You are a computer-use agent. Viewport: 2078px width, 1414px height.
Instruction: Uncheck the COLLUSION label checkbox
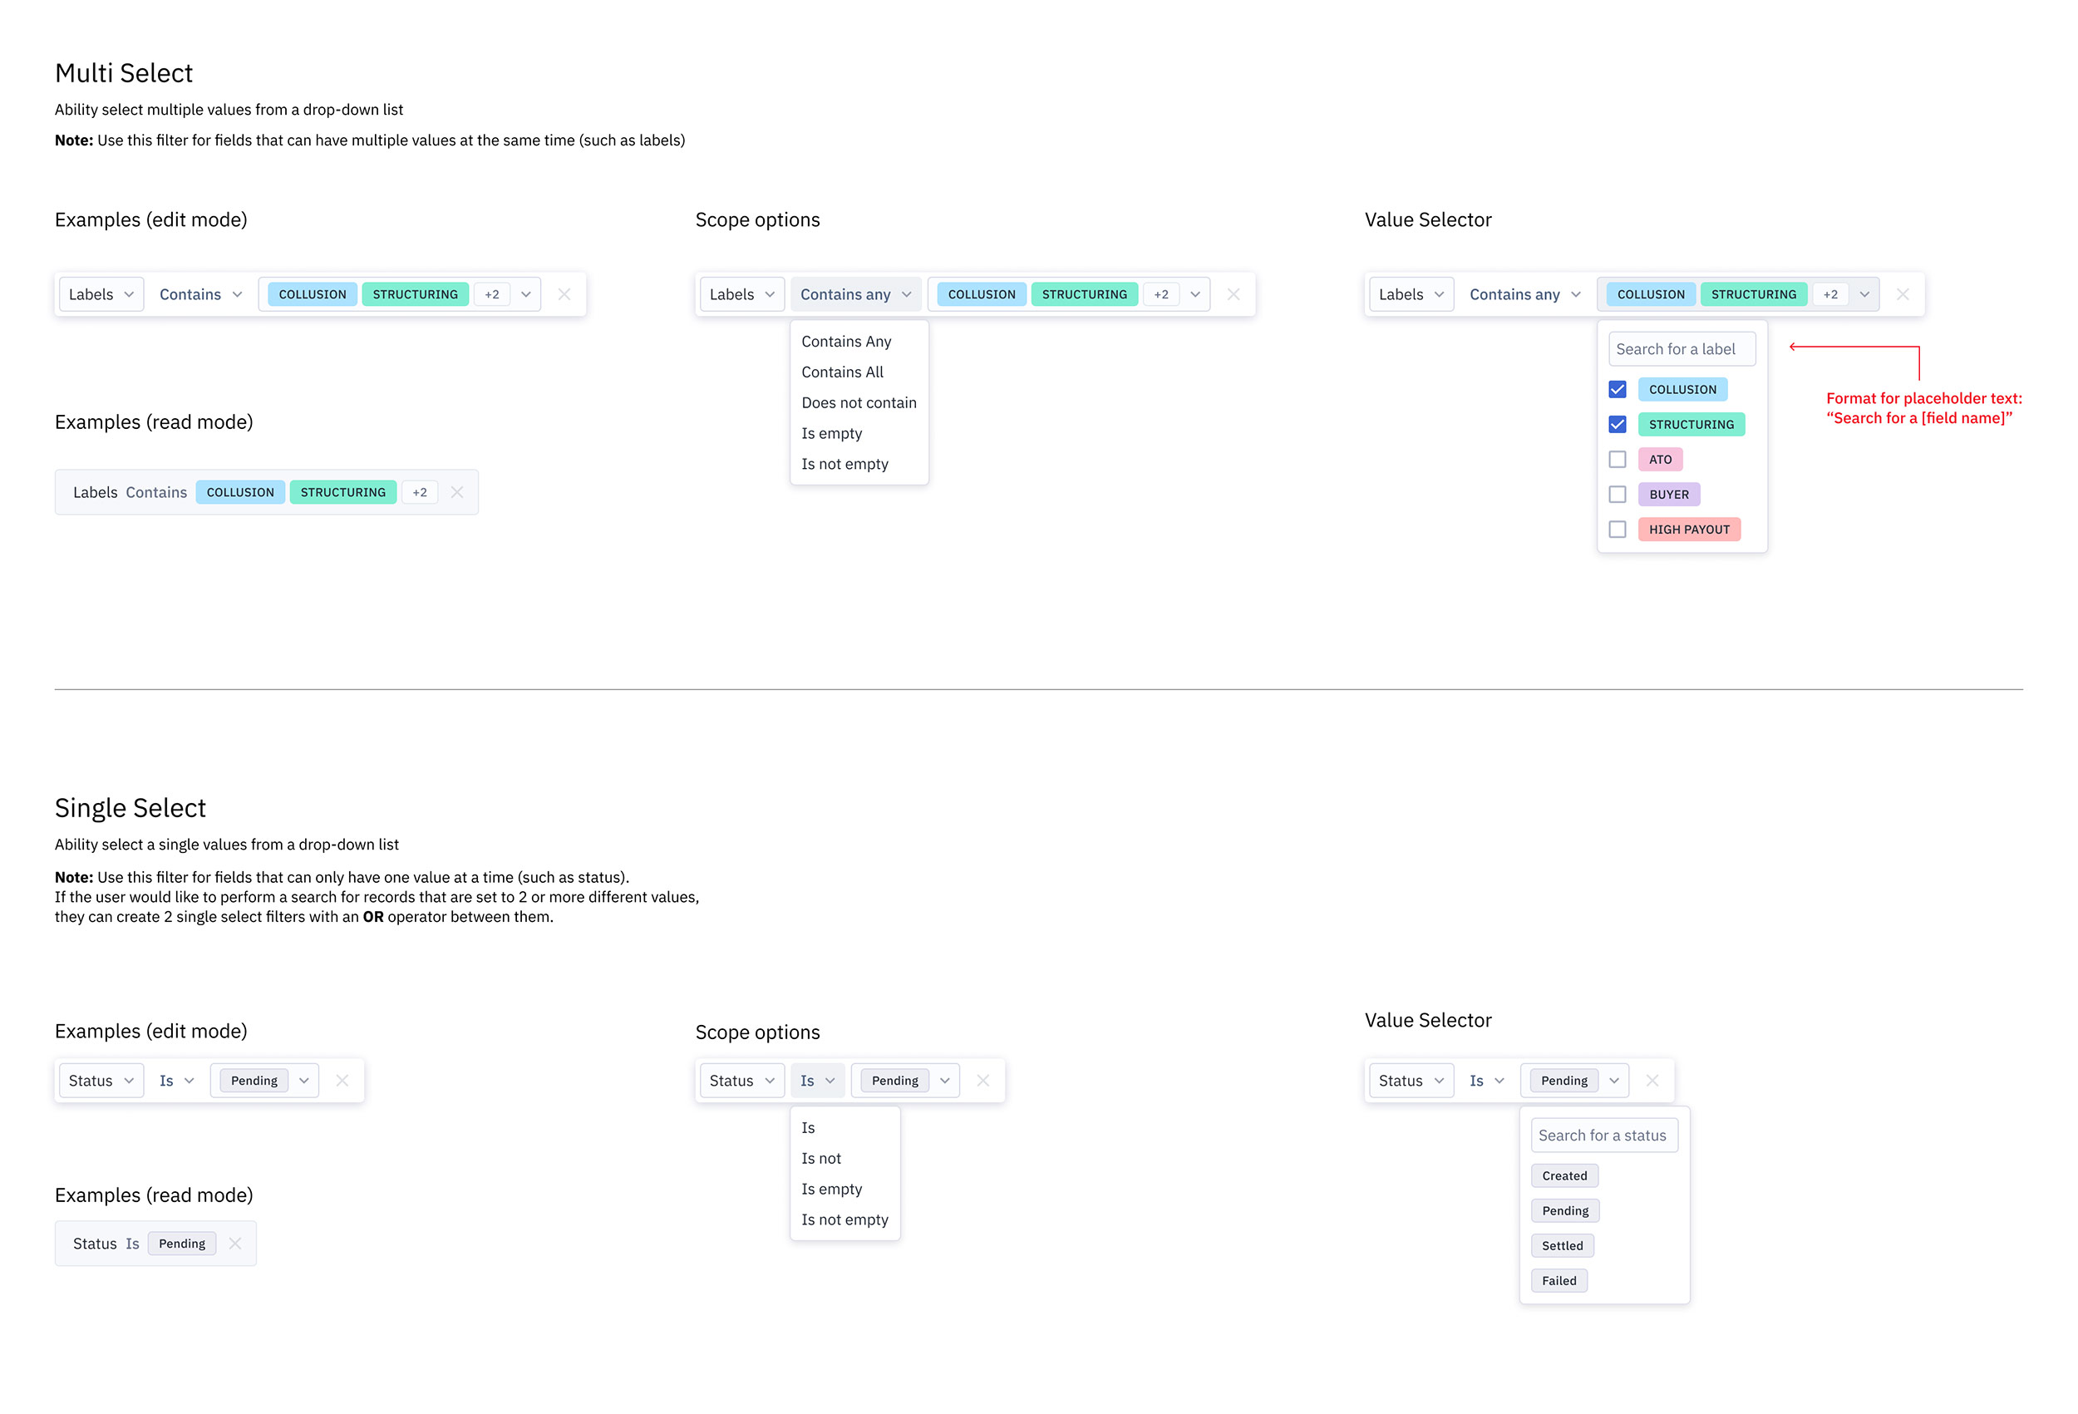click(1618, 390)
